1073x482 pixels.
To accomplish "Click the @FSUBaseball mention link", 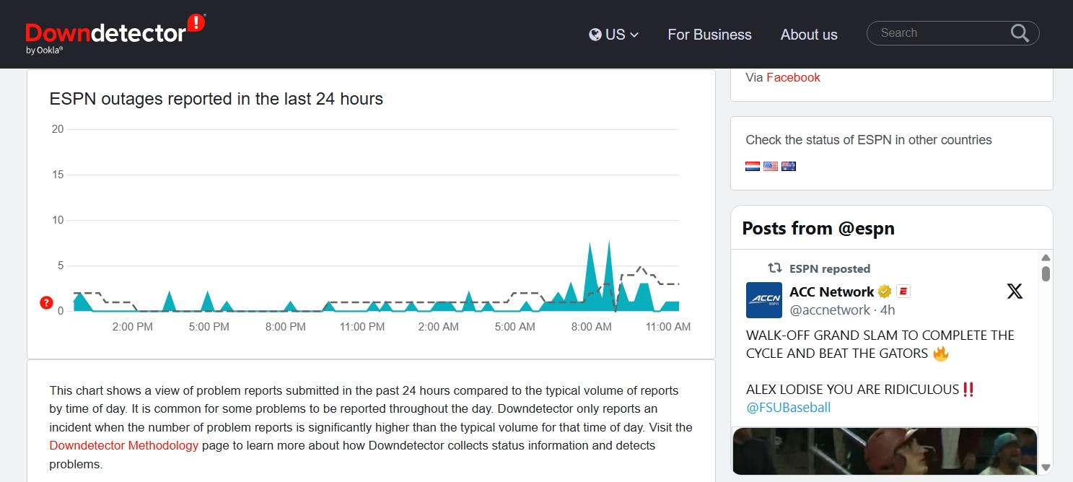I will (x=789, y=407).
